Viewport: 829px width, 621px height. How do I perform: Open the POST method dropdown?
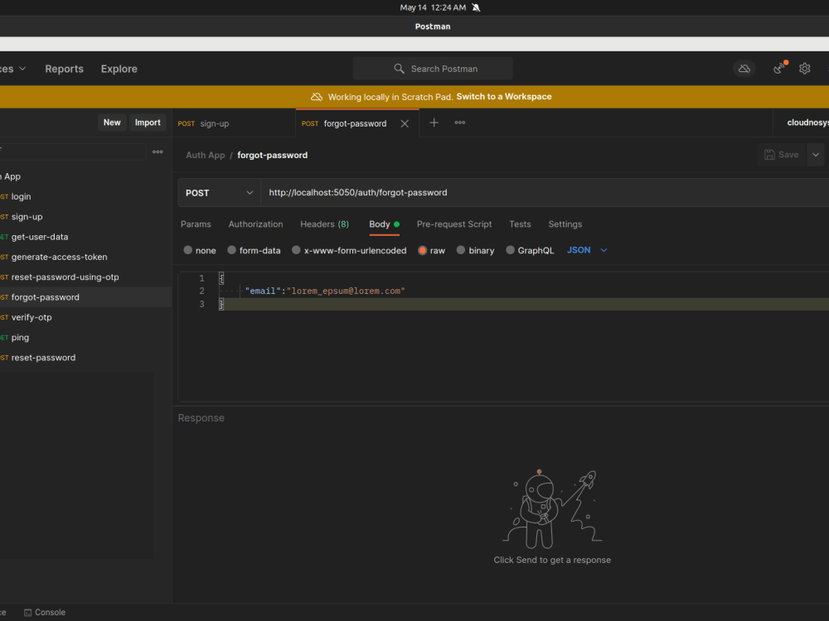(219, 193)
